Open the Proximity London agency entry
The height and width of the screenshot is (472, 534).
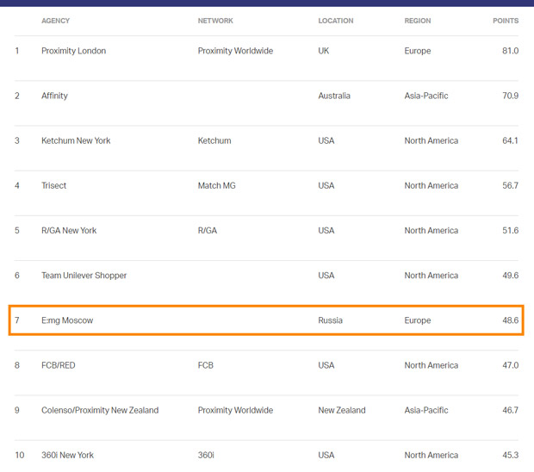(74, 51)
